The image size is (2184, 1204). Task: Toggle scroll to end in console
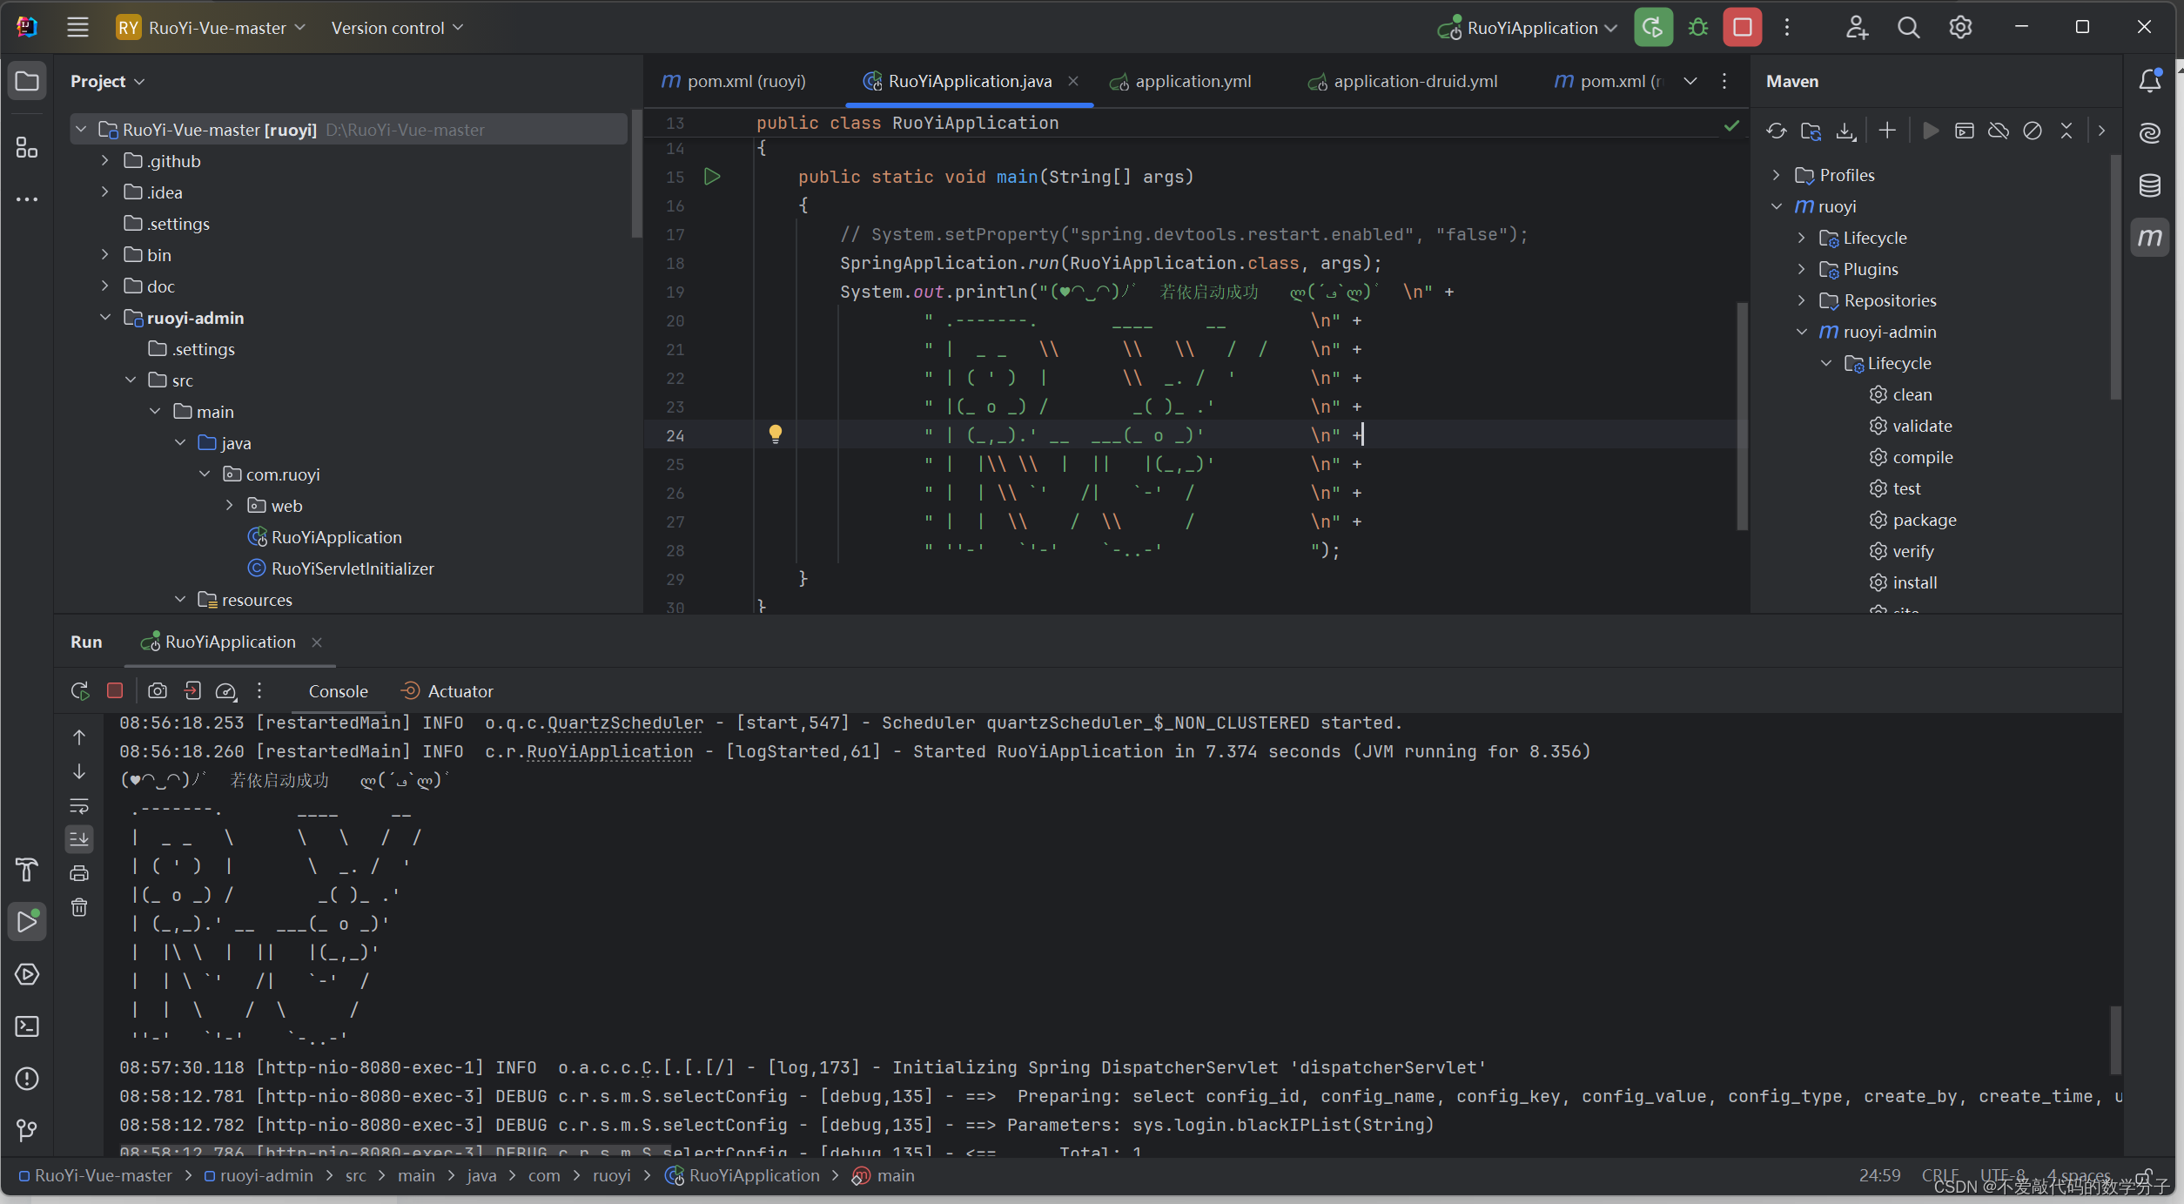pyautogui.click(x=79, y=839)
